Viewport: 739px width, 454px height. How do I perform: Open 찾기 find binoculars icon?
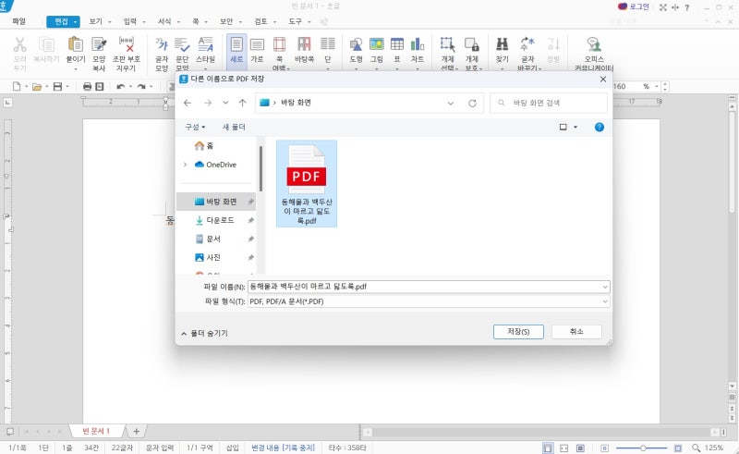502,44
